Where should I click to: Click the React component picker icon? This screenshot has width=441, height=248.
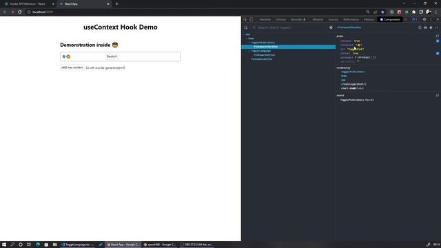(246, 28)
